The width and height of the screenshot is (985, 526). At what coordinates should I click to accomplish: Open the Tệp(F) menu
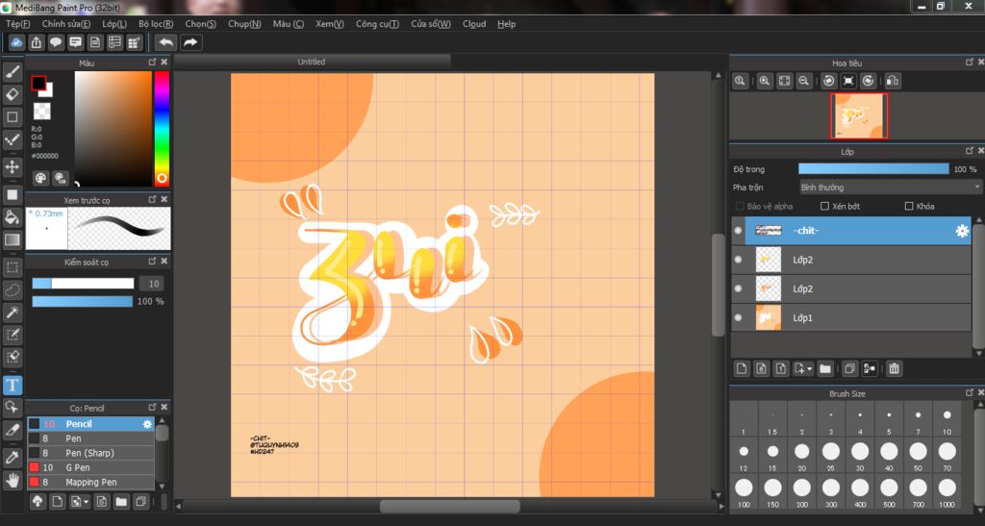17,24
